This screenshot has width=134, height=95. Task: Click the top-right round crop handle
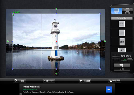click(100, 14)
